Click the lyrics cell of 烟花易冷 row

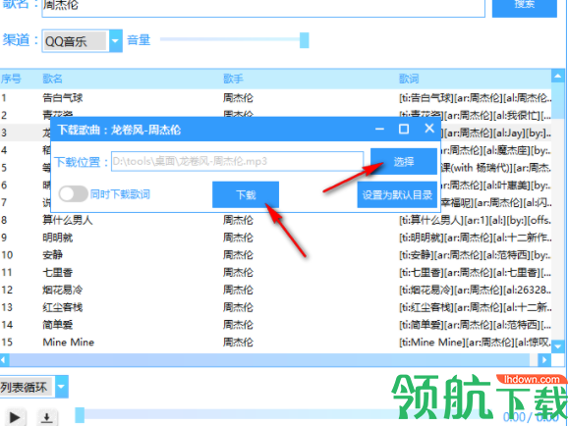point(475,290)
